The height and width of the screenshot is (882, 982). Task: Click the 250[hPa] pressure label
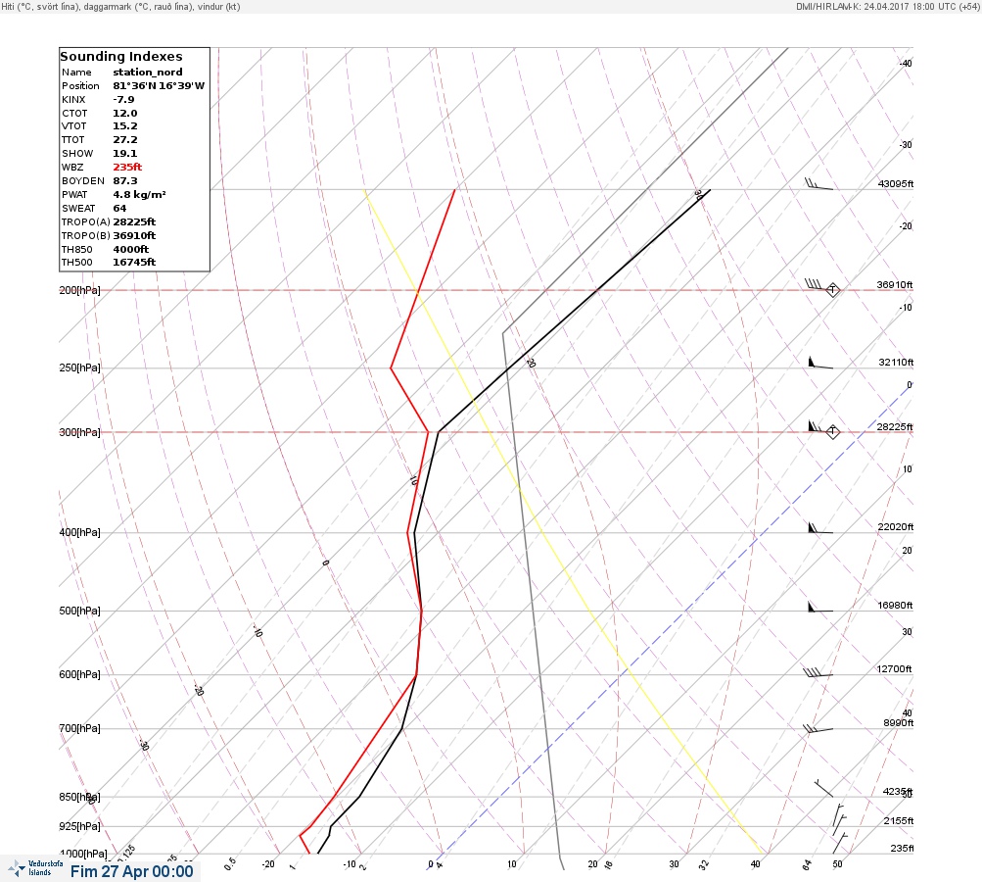(79, 367)
